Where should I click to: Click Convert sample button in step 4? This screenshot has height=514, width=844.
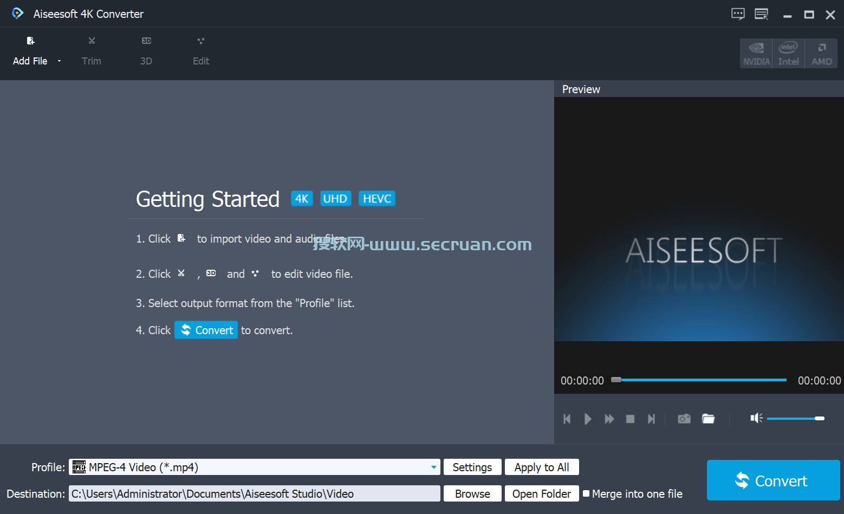coord(206,330)
